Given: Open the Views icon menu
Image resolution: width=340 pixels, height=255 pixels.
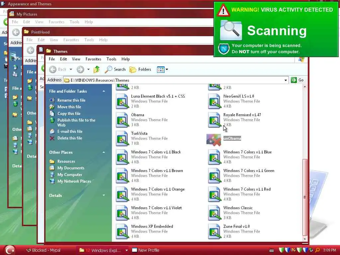Looking at the screenshot, I should pos(161,70).
